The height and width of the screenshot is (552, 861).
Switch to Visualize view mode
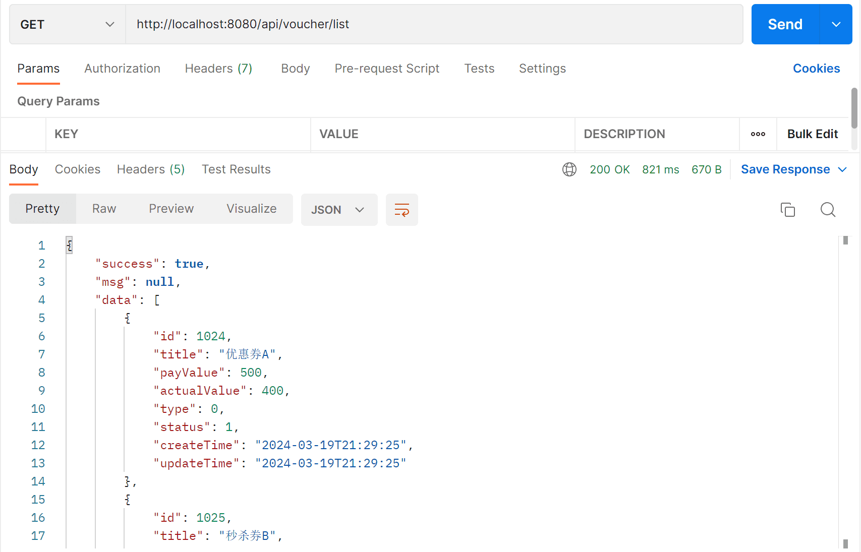(251, 209)
